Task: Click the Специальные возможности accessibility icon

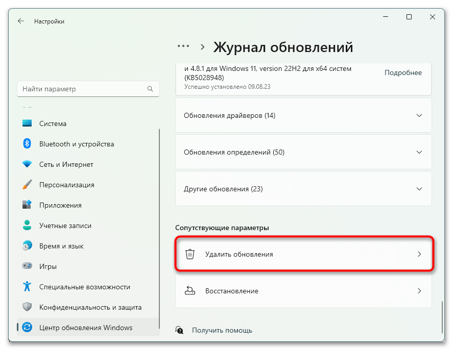Action: [27, 287]
